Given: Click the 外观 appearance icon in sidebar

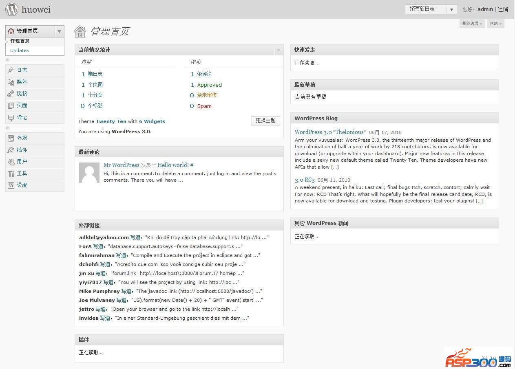Looking at the screenshot, I should tap(11, 138).
